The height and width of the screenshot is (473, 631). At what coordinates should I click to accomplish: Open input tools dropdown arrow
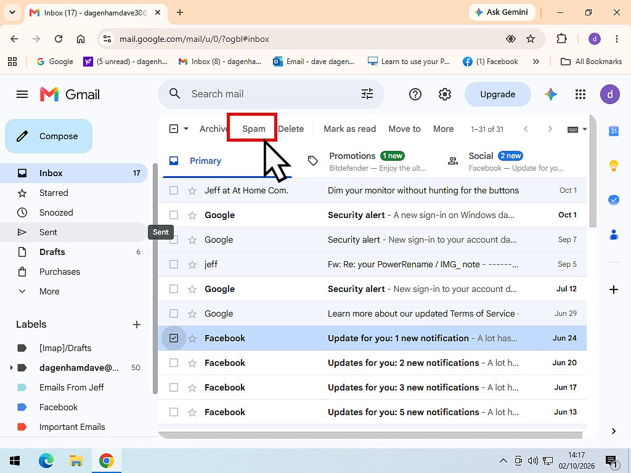[585, 129]
